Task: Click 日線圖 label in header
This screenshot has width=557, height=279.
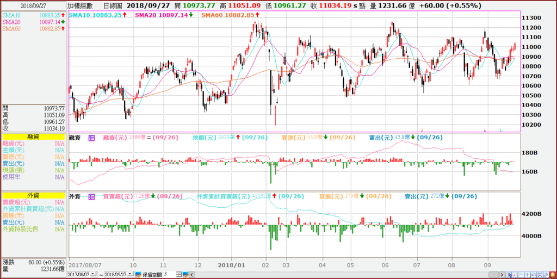Action: tap(113, 5)
